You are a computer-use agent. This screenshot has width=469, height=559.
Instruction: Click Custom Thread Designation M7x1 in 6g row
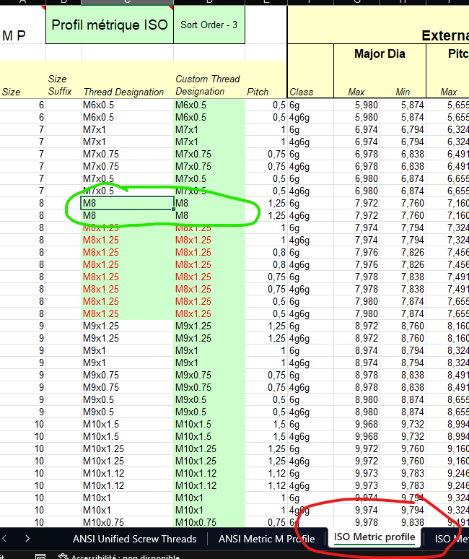tap(209, 129)
